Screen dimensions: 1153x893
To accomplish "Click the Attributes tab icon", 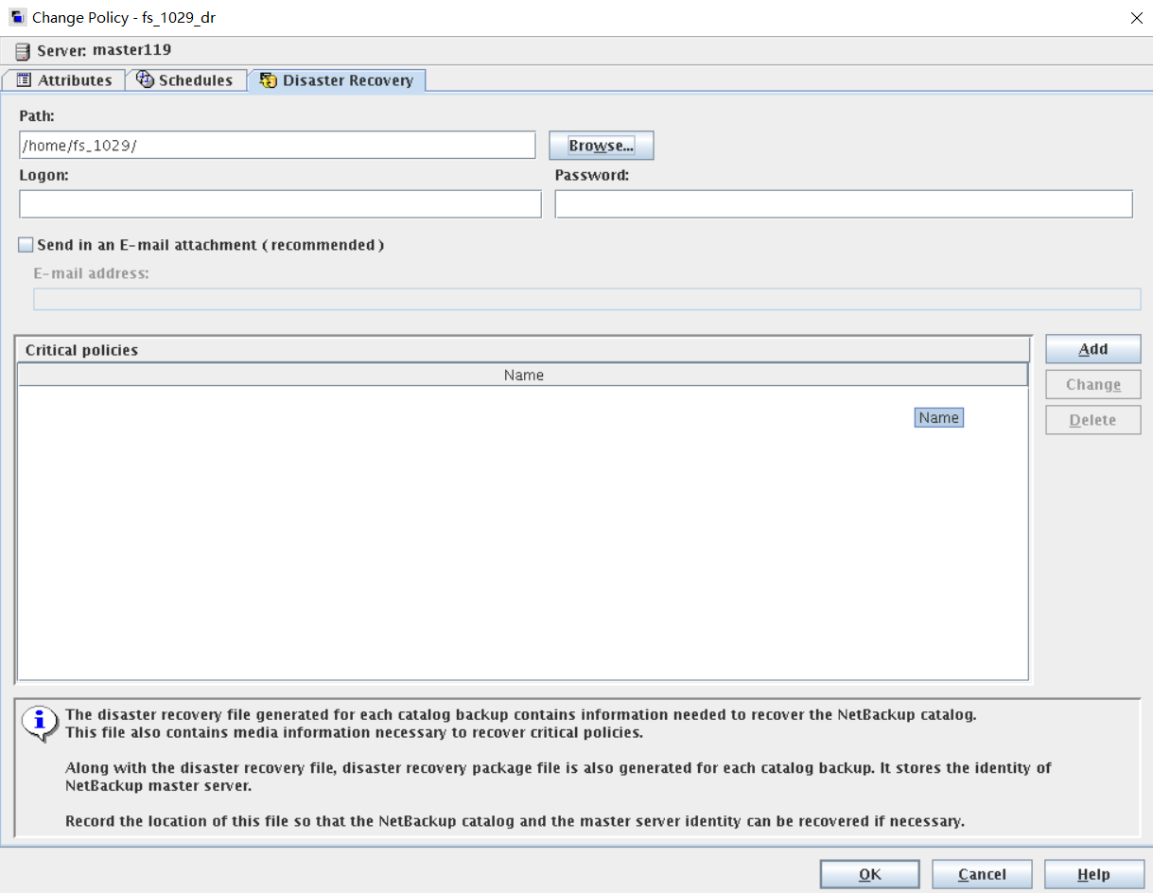I will [x=24, y=80].
